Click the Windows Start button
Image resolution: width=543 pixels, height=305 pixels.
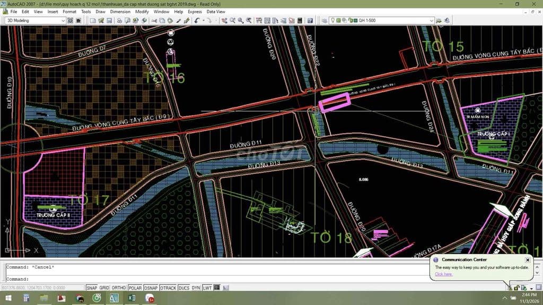point(8,298)
